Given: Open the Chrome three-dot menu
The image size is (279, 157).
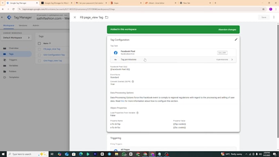Looking at the screenshot, I should click(x=276, y=9).
